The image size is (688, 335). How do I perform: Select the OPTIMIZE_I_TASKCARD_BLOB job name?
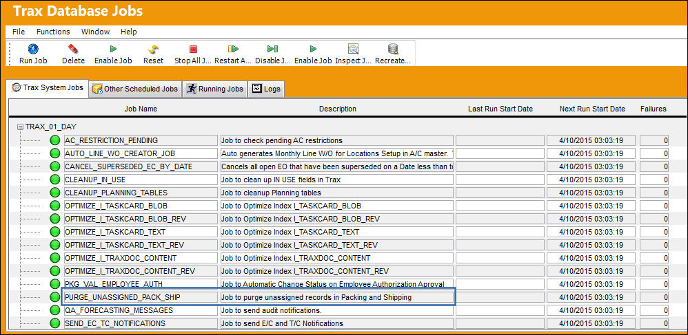141,206
